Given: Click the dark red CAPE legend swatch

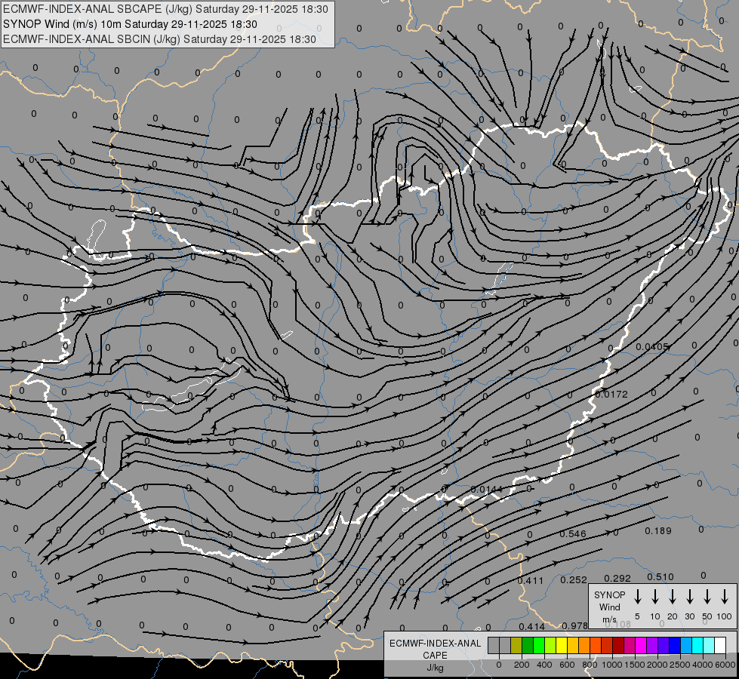Looking at the screenshot, I should click(618, 645).
